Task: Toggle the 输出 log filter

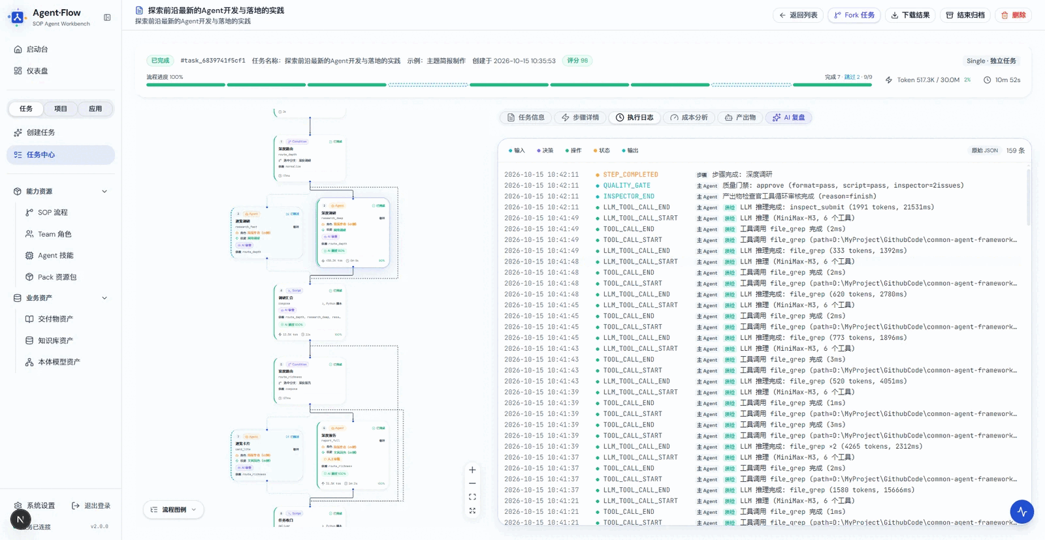Action: [630, 151]
